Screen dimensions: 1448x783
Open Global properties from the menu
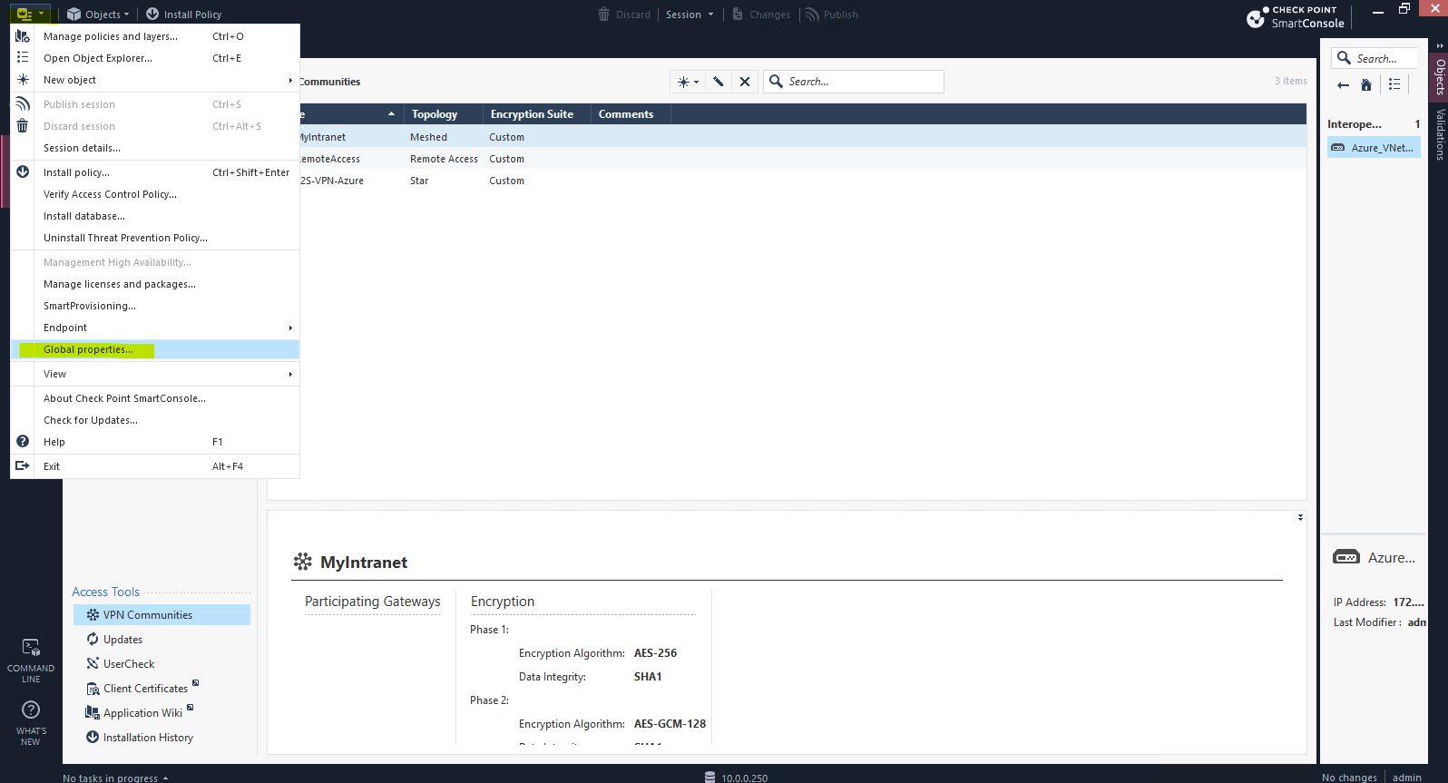tap(155, 349)
